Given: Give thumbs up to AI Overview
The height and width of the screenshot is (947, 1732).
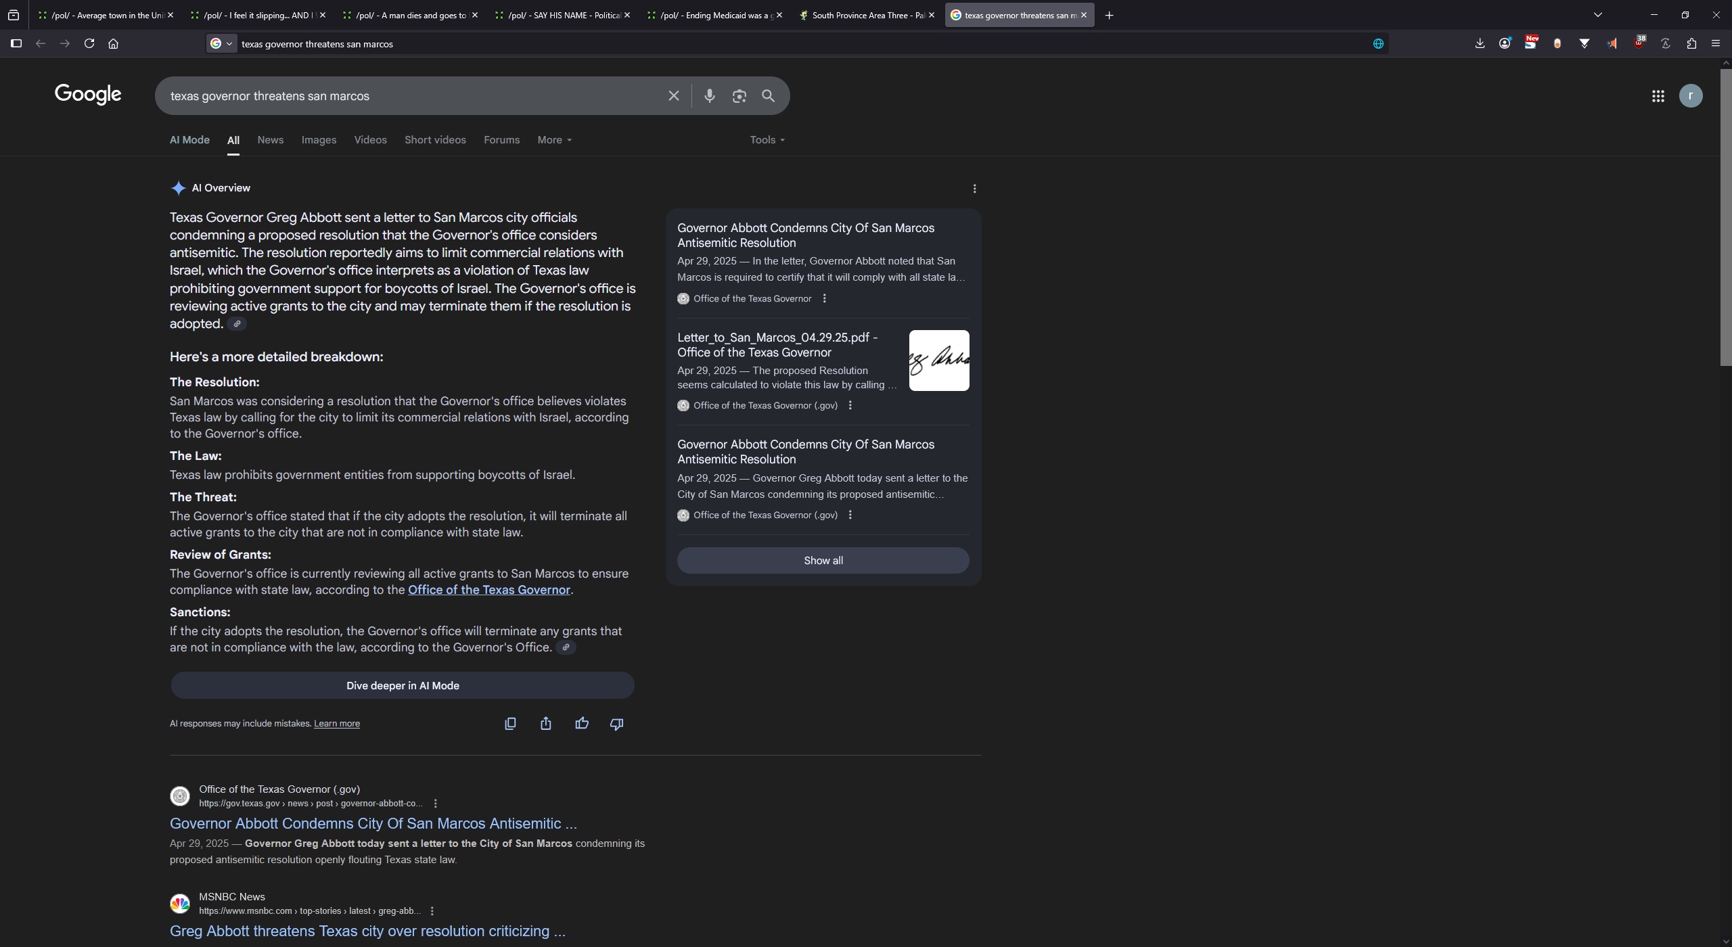Looking at the screenshot, I should click(x=582, y=724).
